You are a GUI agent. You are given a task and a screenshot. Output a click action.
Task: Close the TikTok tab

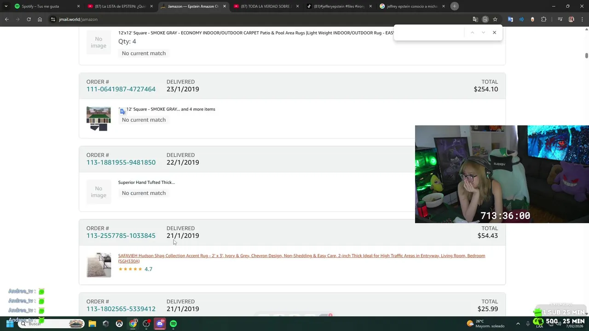370,6
